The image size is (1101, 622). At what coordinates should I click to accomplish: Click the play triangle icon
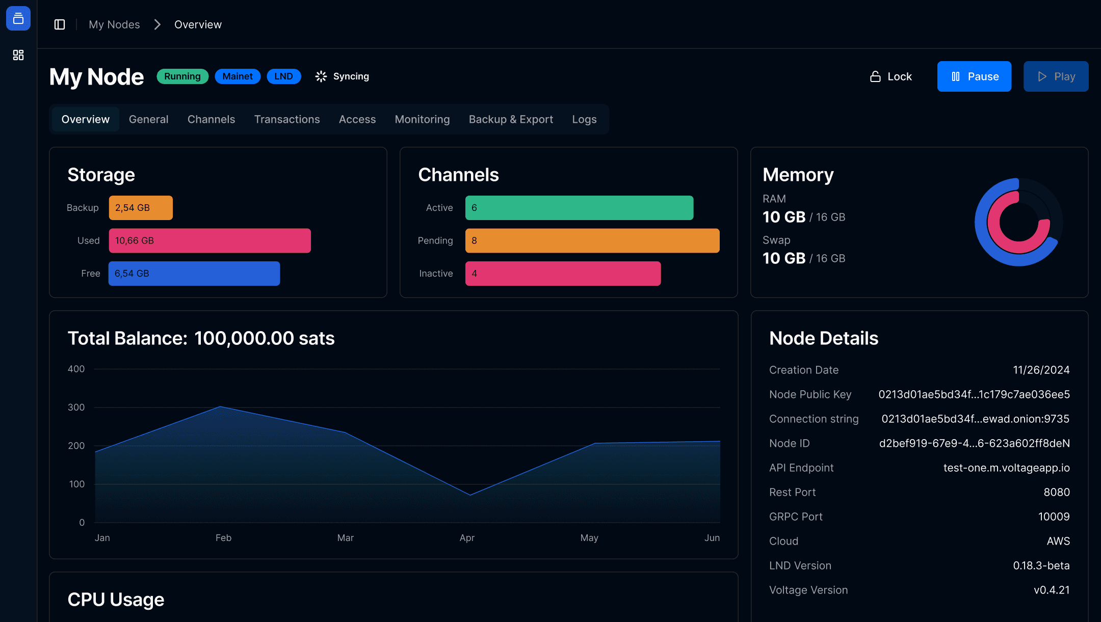coord(1042,76)
